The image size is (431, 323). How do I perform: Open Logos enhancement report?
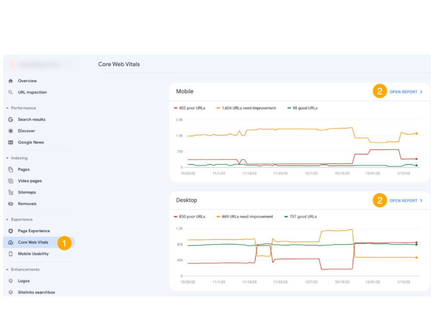(x=24, y=281)
